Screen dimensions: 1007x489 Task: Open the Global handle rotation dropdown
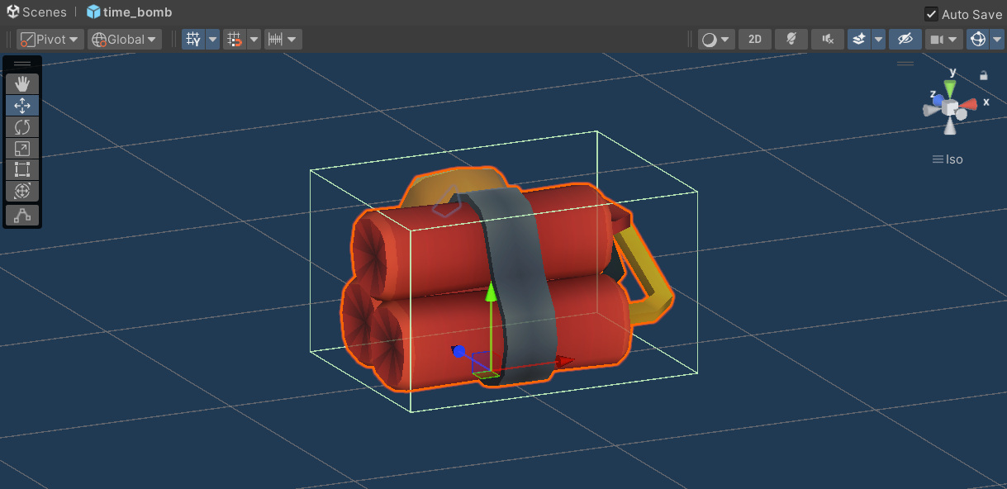pos(125,40)
